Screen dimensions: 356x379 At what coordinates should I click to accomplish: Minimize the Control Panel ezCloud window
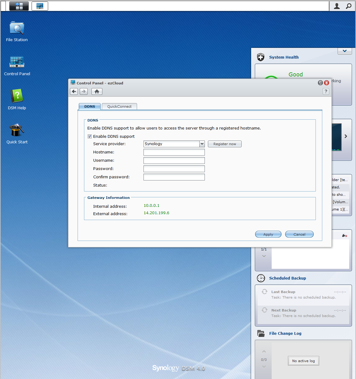[x=320, y=83]
